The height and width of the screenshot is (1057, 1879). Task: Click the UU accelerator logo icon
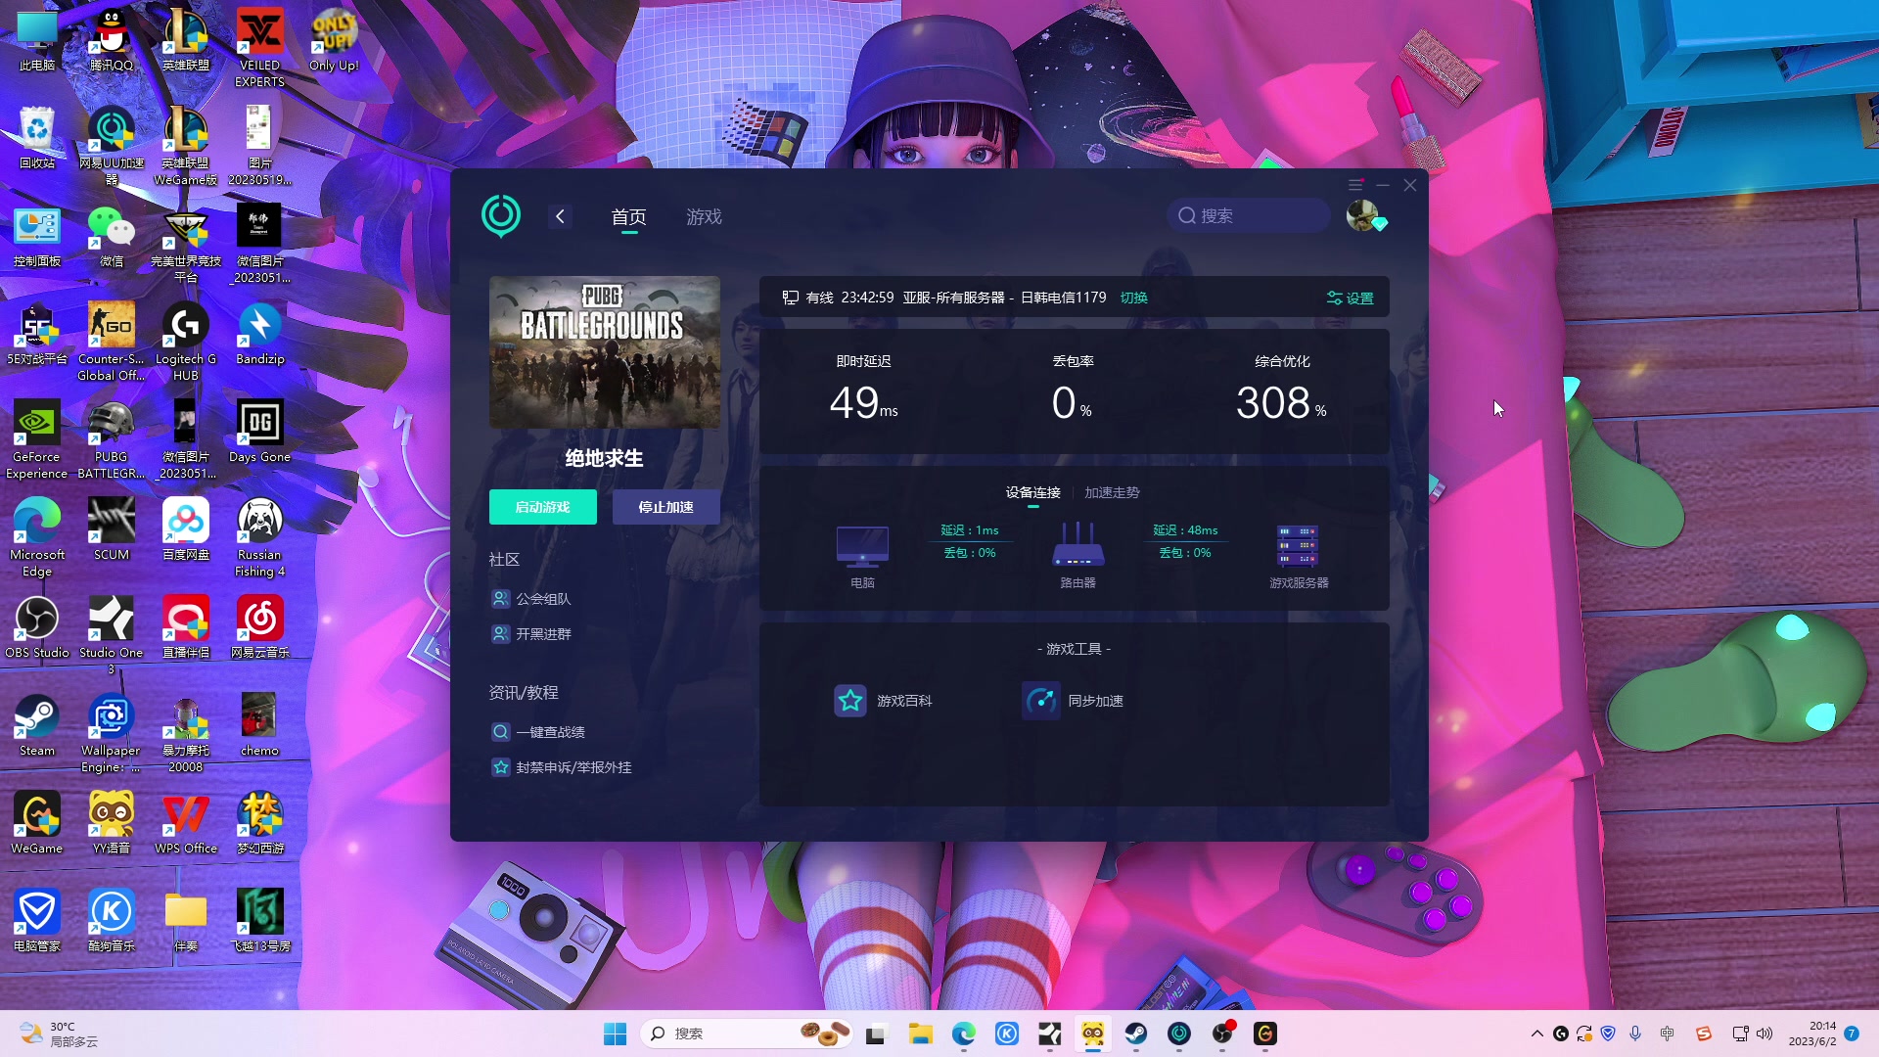coord(501,216)
